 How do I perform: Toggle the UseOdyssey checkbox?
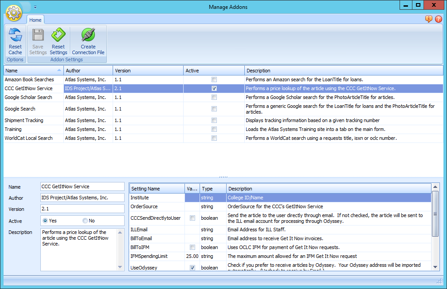coord(192,267)
